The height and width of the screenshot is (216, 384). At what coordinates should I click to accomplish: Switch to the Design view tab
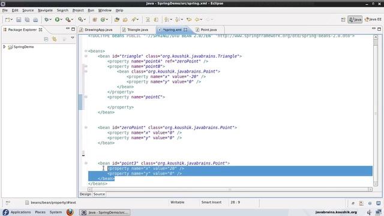coord(85,194)
